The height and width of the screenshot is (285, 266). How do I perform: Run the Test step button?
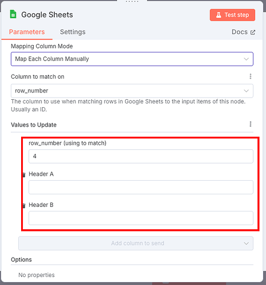click(x=232, y=15)
